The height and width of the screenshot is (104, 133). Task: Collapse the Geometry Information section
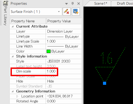tap(13, 91)
